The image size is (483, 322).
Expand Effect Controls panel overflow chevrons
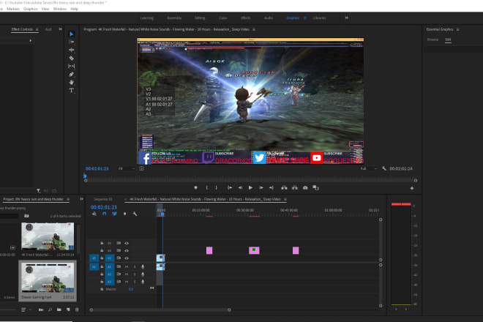tap(60, 29)
